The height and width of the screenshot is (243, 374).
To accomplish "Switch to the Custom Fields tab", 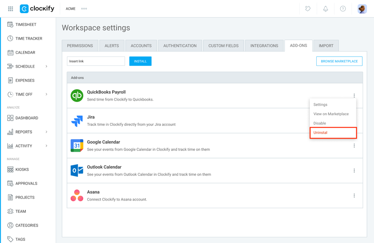I will (224, 46).
